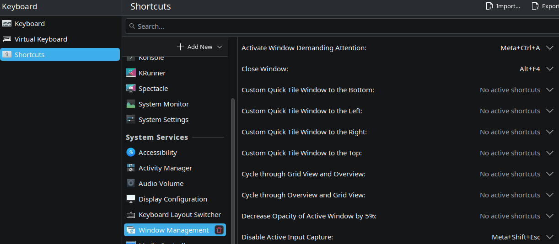Click the System Monitor icon
The width and height of the screenshot is (559, 244).
[131, 104]
